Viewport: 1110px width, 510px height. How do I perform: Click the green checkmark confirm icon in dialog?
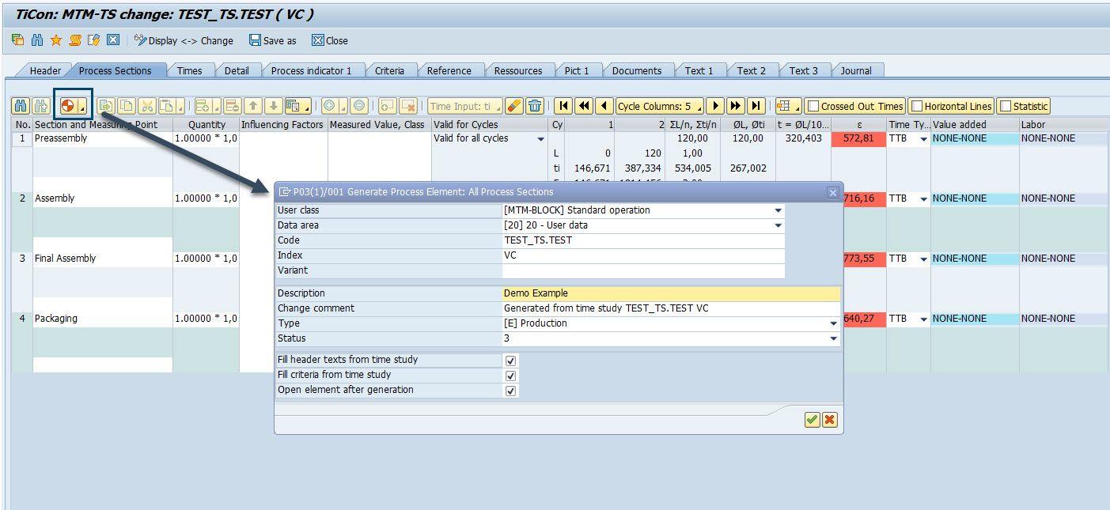coord(812,420)
